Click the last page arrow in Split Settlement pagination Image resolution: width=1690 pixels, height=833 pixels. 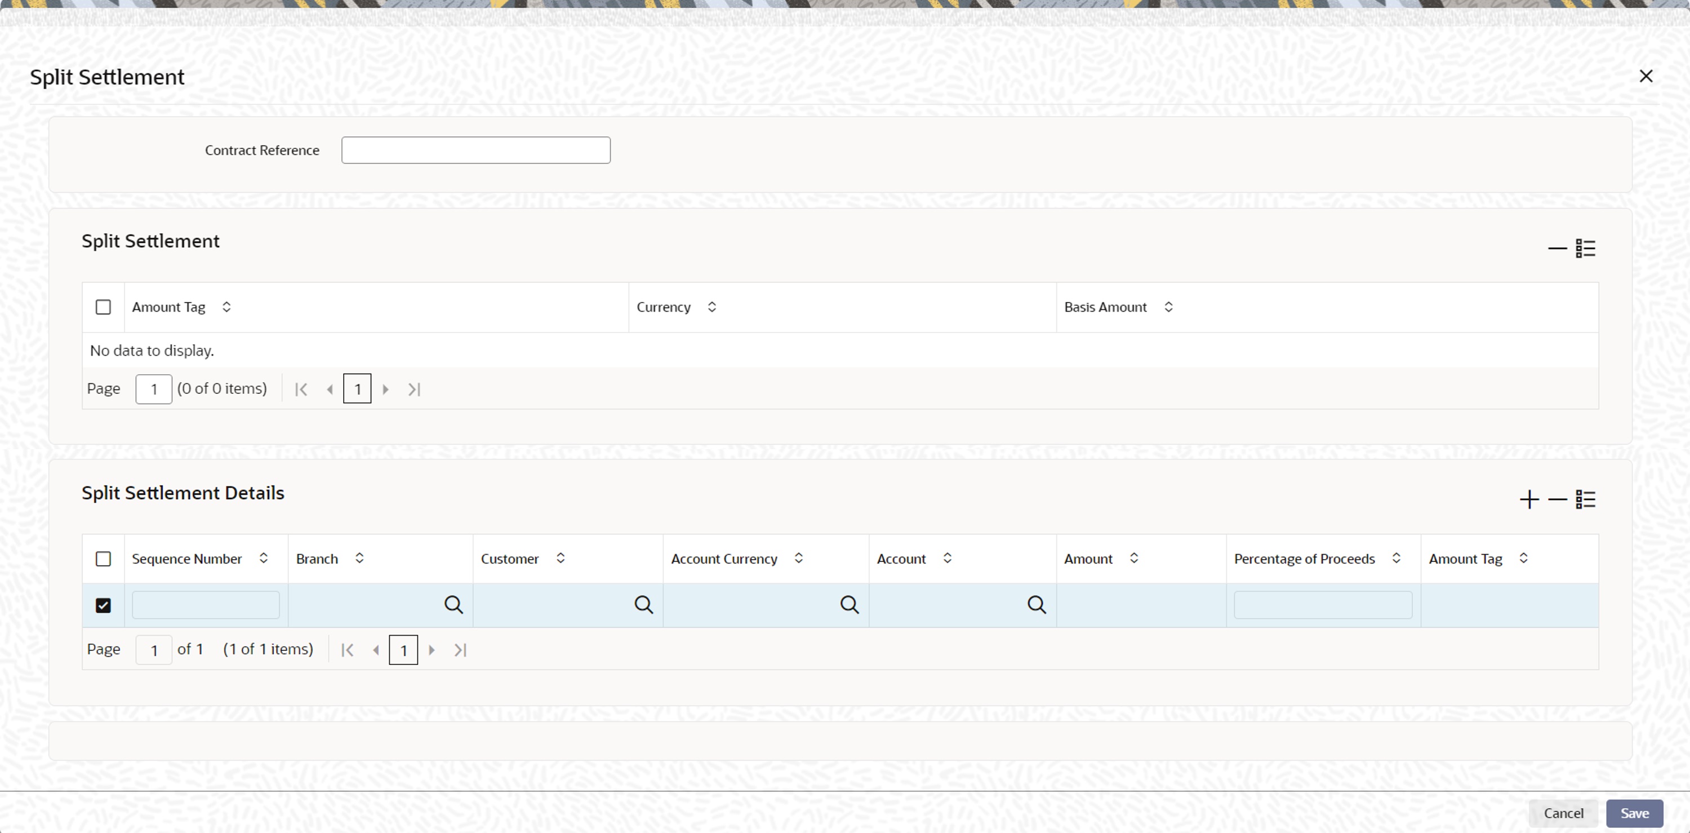(413, 389)
